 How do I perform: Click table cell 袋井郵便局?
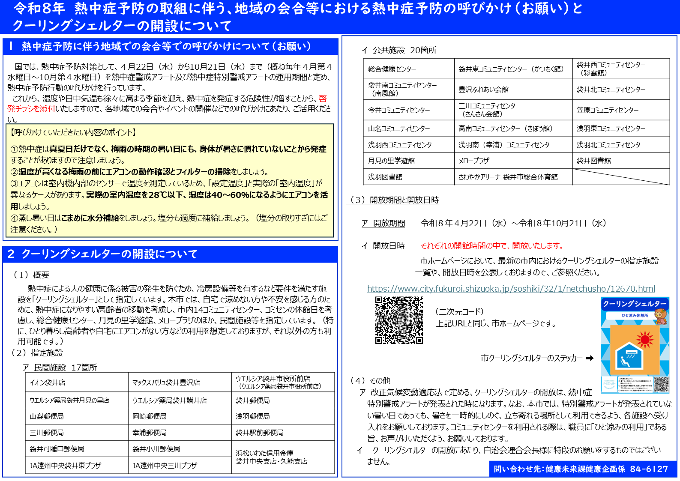point(283,400)
